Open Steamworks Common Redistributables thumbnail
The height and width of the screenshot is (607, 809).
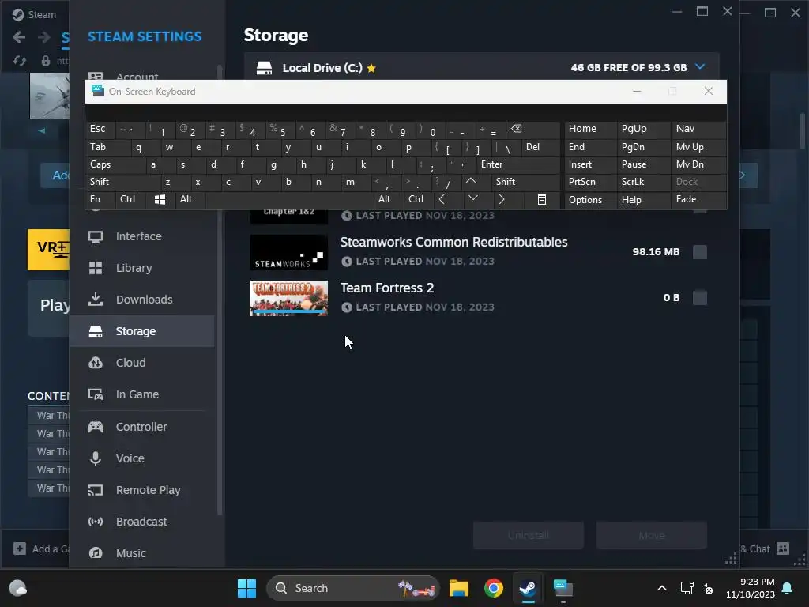(289, 252)
